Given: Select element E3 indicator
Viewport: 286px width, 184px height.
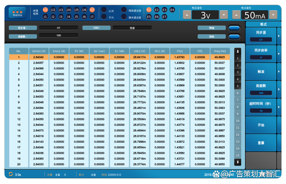Looking at the screenshot, I should pyautogui.click(x=164, y=10).
